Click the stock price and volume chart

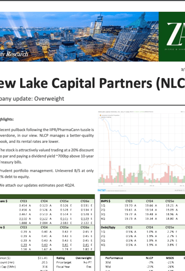pos(142,149)
